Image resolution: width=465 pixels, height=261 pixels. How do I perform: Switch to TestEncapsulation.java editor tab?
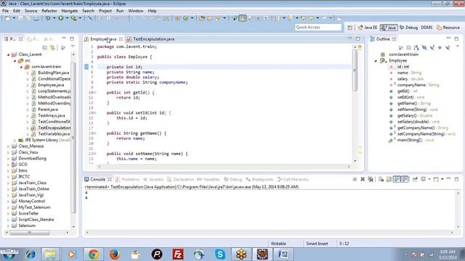153,39
